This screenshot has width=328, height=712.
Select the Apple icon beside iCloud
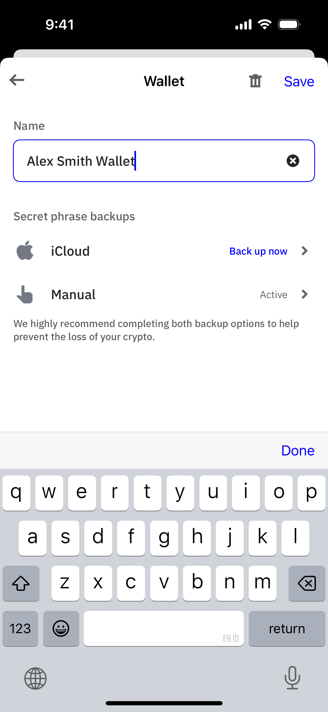(25, 251)
